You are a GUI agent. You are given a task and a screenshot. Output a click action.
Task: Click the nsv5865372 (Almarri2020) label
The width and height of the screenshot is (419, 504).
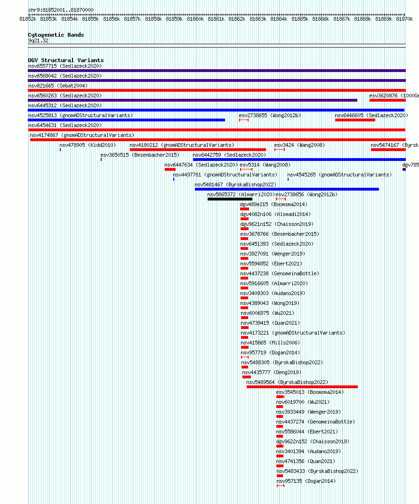coord(241,194)
